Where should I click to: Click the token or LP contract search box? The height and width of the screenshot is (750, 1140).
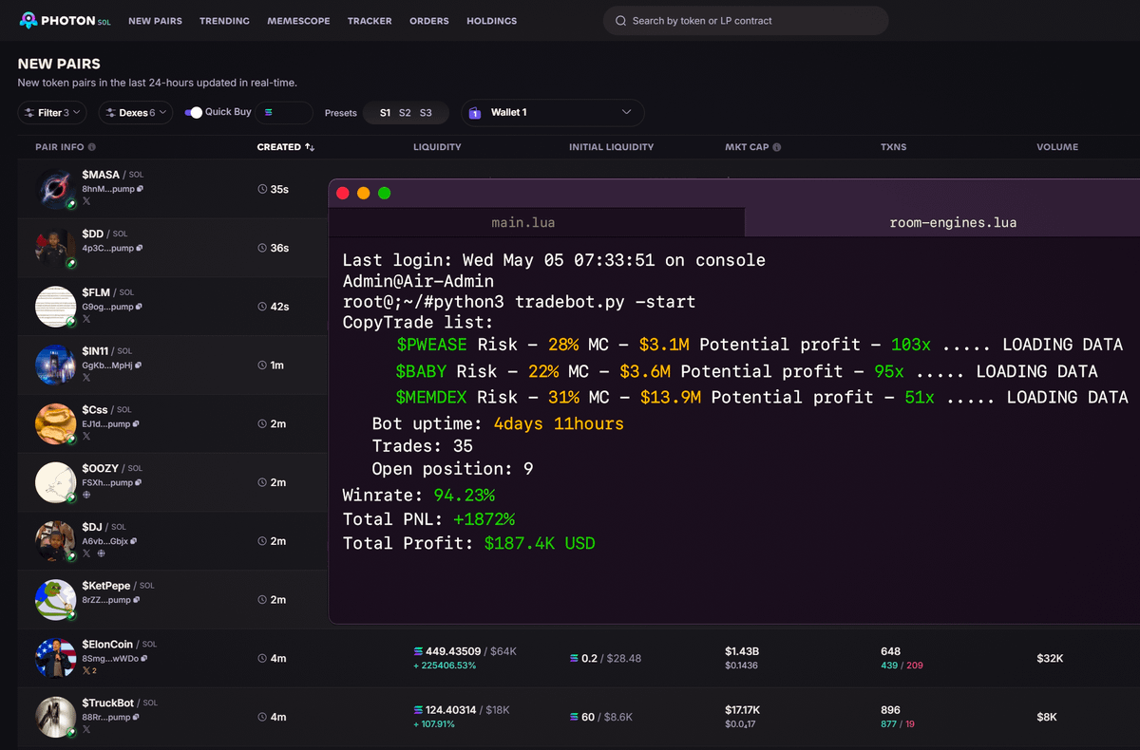(x=746, y=21)
